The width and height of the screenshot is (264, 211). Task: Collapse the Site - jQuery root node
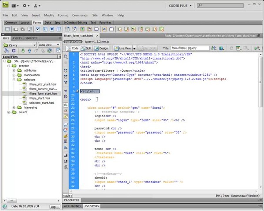(x=5, y=61)
